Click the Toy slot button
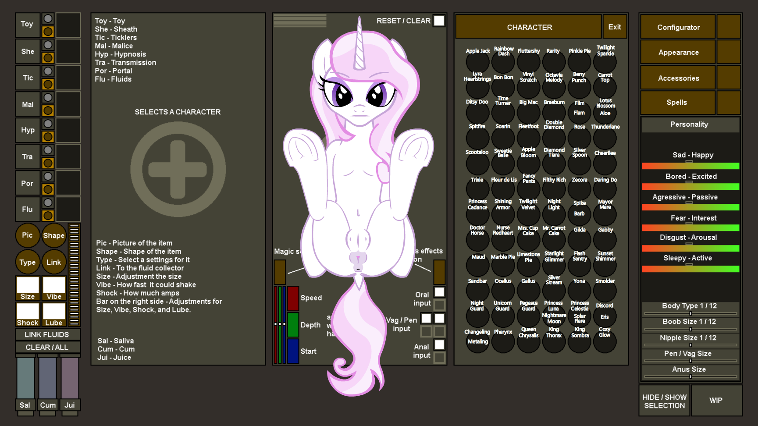Viewport: 758px width, 426px height. coord(28,25)
